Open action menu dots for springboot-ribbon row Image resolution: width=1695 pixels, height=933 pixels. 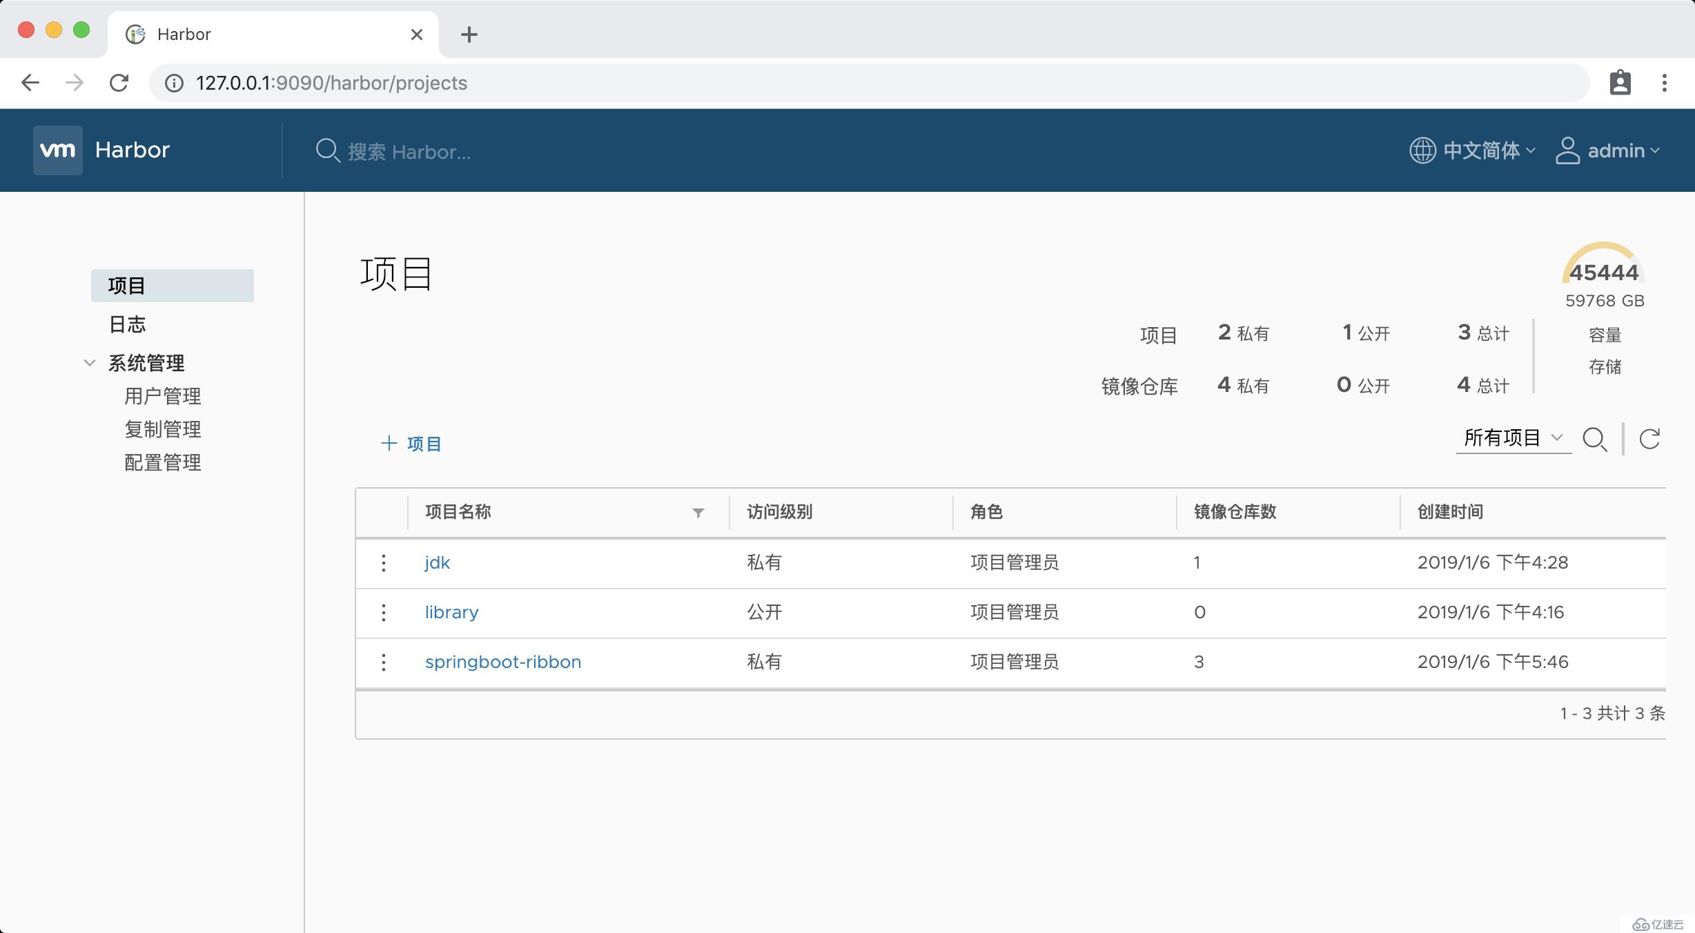(384, 662)
